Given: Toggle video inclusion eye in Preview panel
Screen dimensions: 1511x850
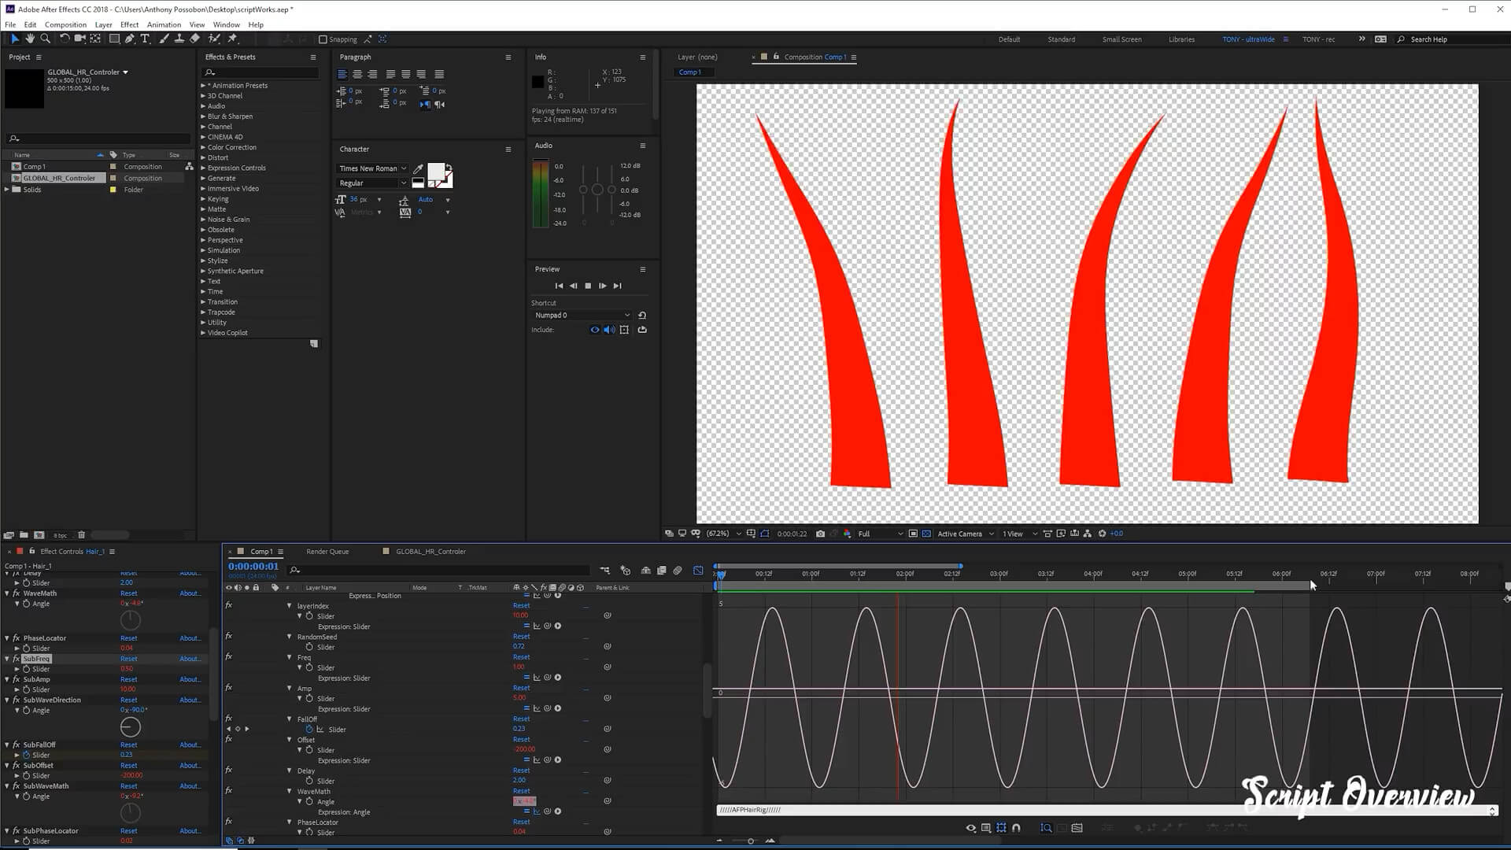Looking at the screenshot, I should (595, 330).
